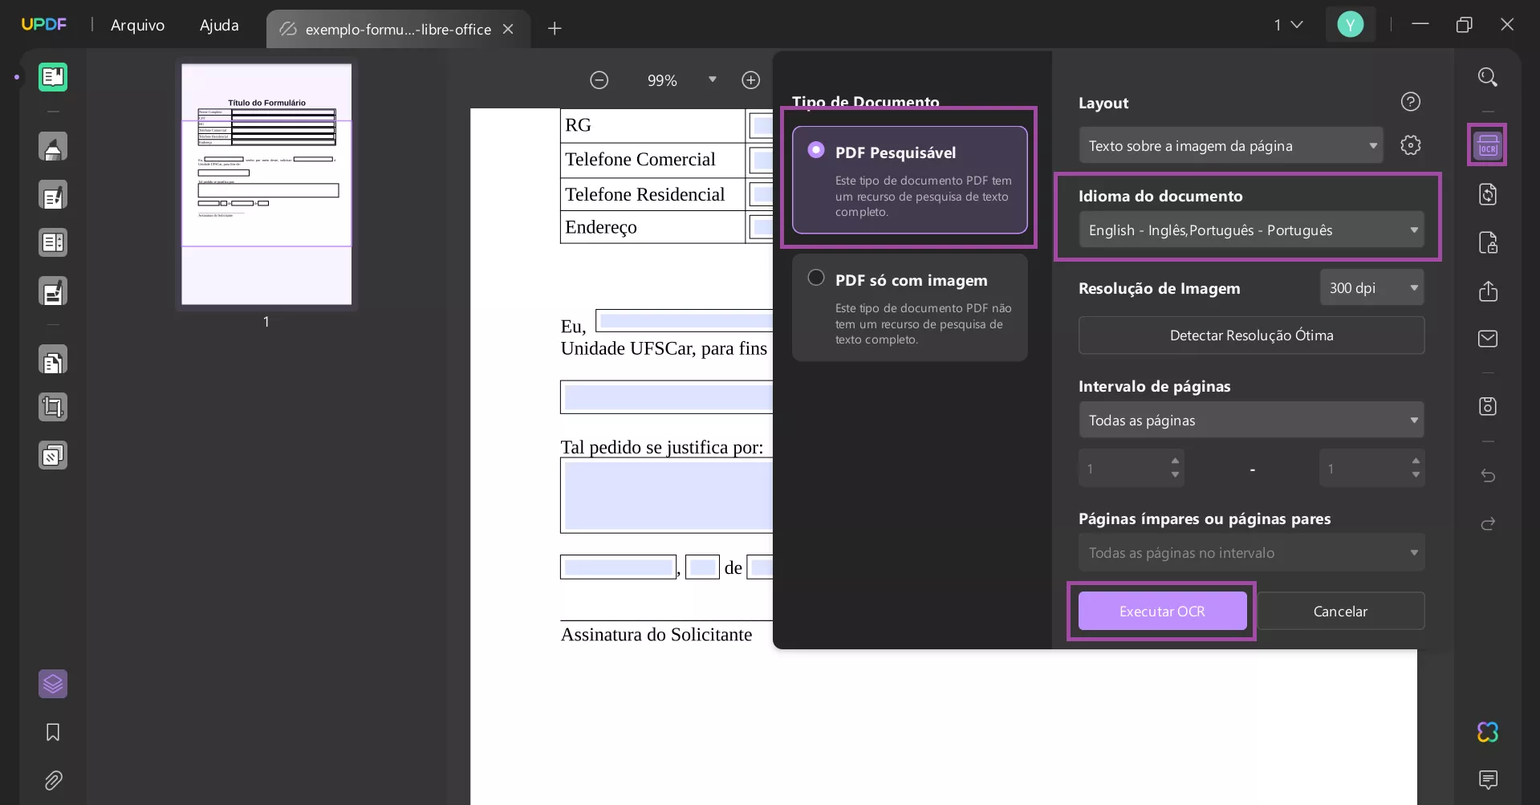Decrease the start page stepper
1540x805 pixels.
coord(1175,475)
